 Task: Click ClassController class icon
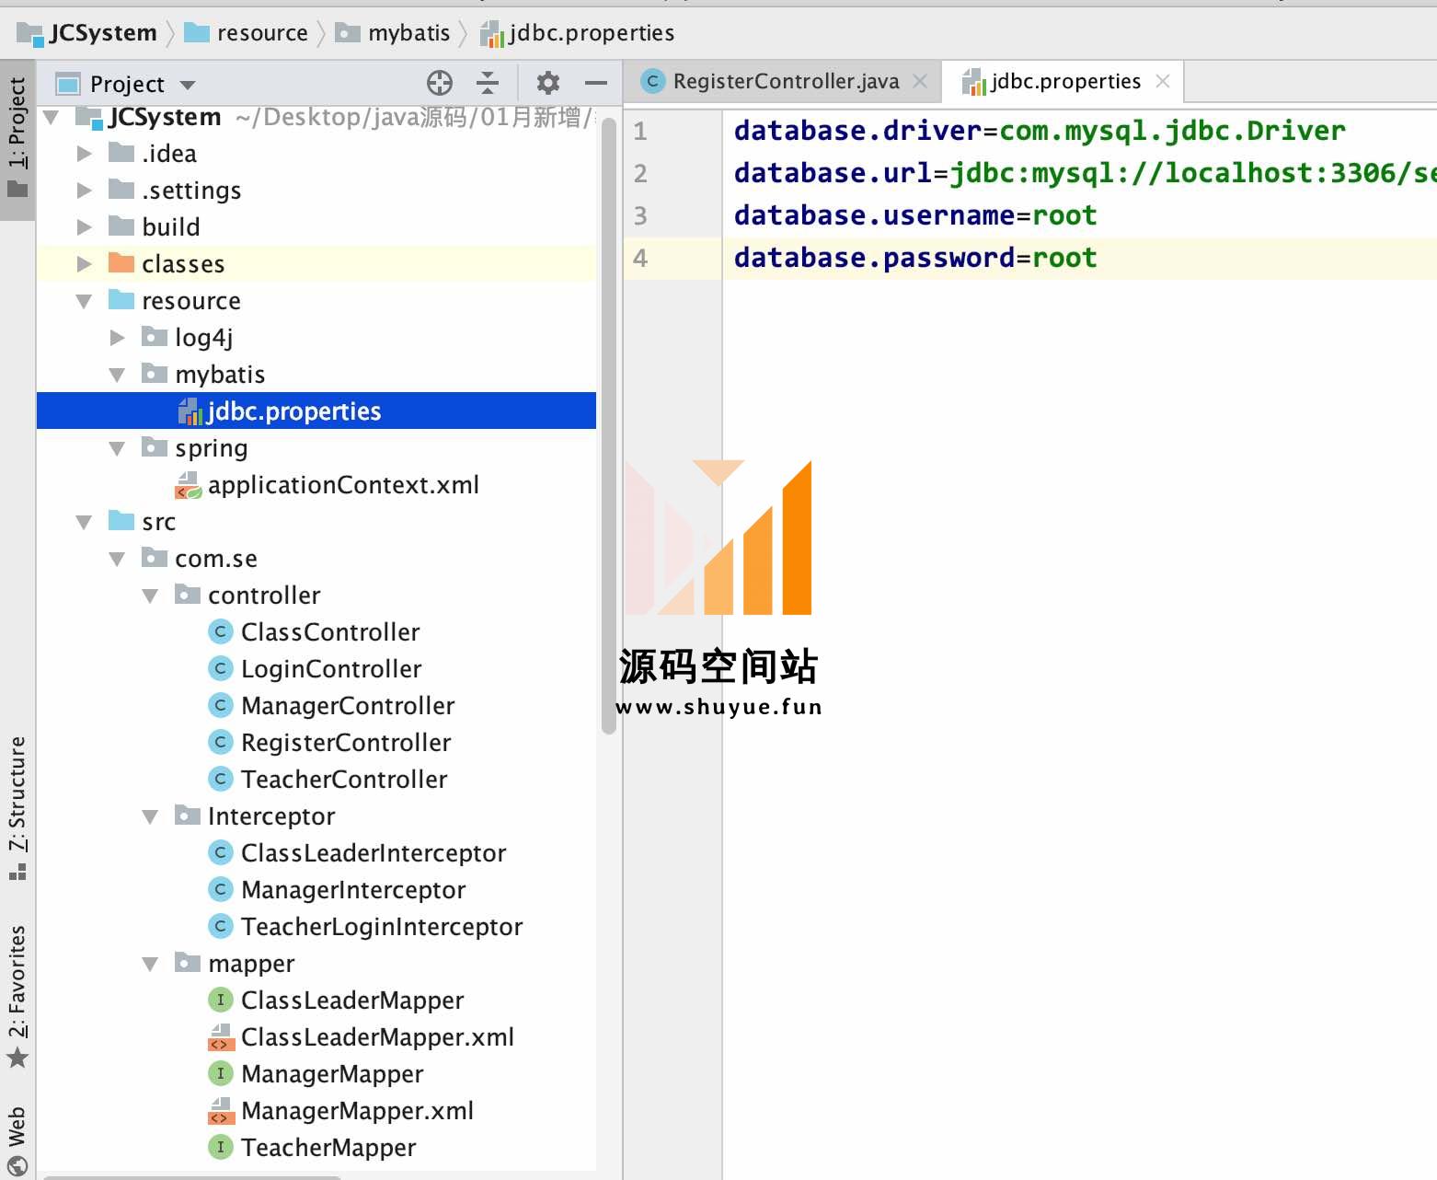(x=220, y=631)
